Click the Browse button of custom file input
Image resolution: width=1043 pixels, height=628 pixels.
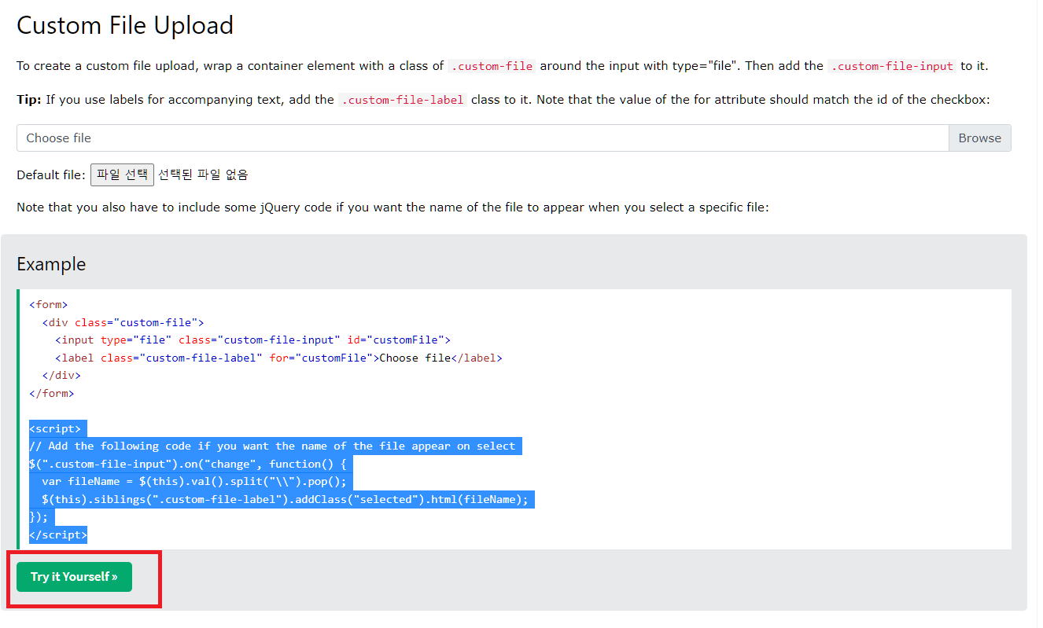(979, 138)
